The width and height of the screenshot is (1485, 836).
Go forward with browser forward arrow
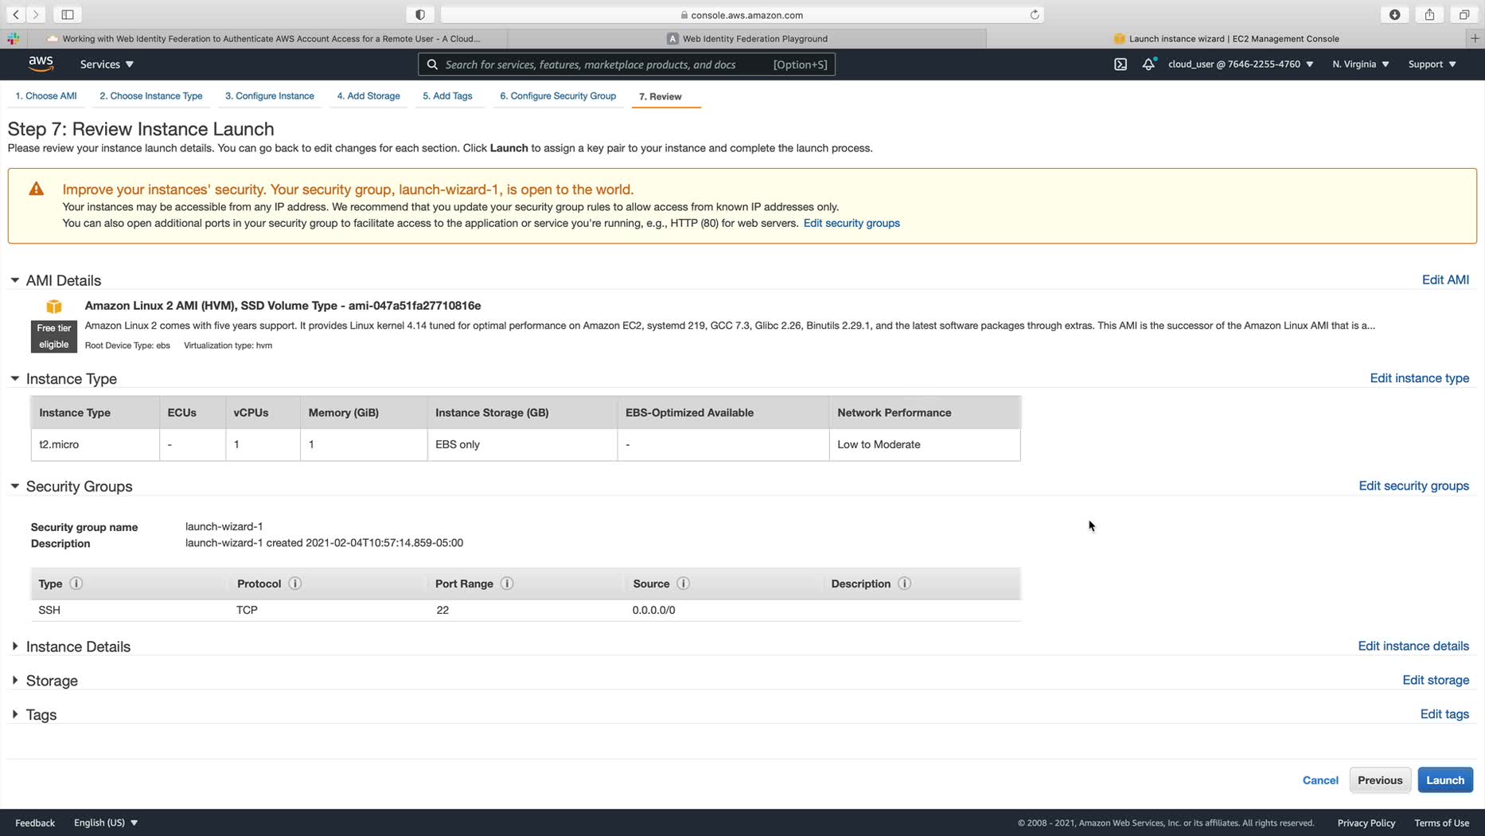[36, 14]
